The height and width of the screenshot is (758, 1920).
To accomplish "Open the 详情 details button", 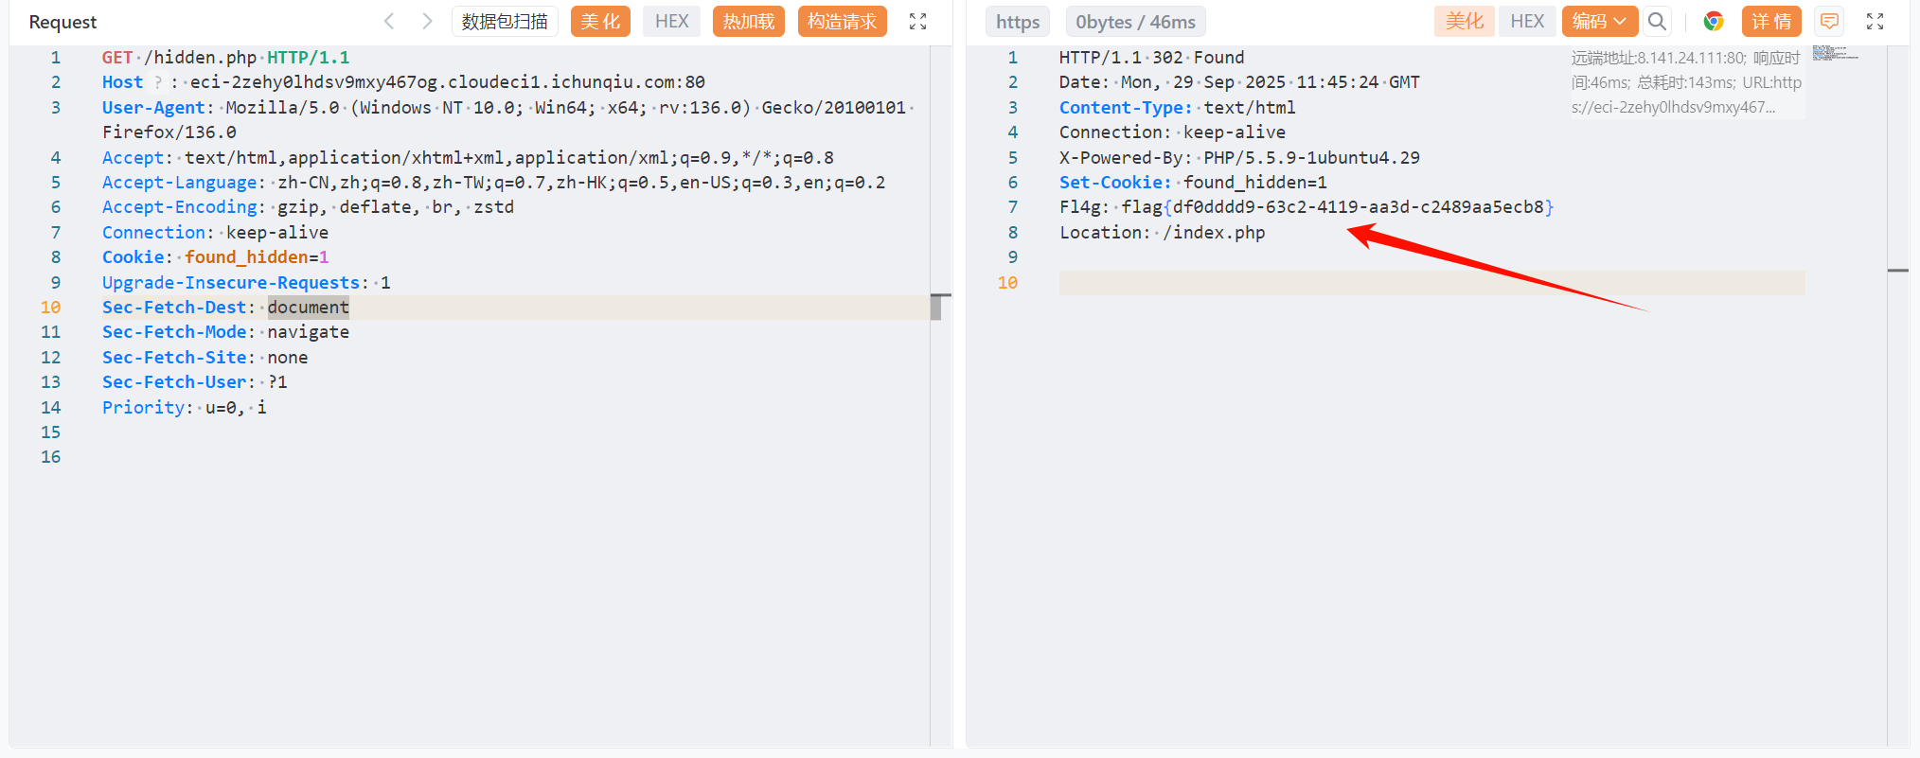I will (1770, 21).
